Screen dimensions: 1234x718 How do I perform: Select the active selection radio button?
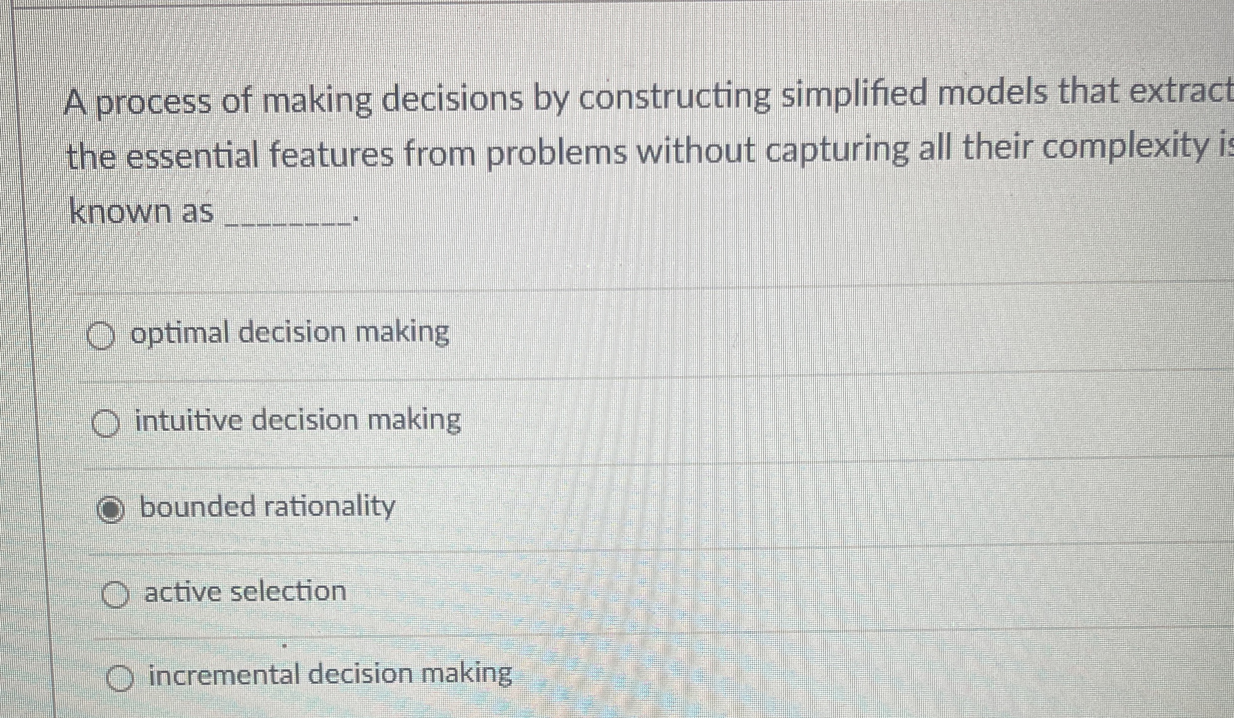[x=116, y=593]
